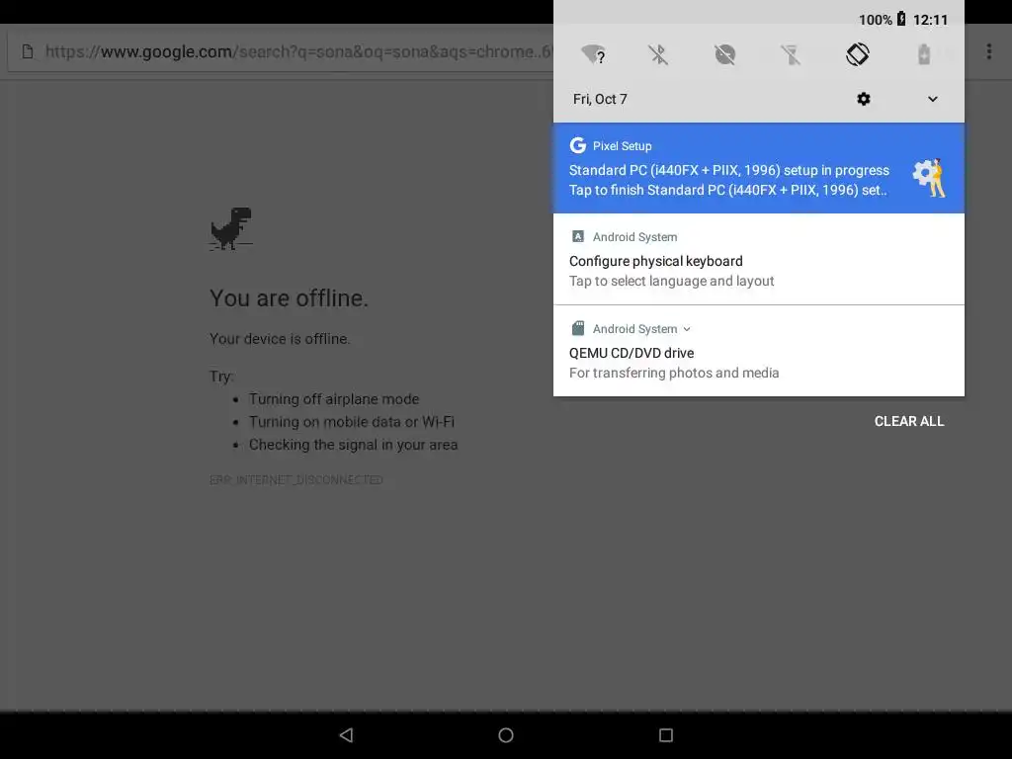Click the offline dinosaur image
1012x759 pixels.
231,228
